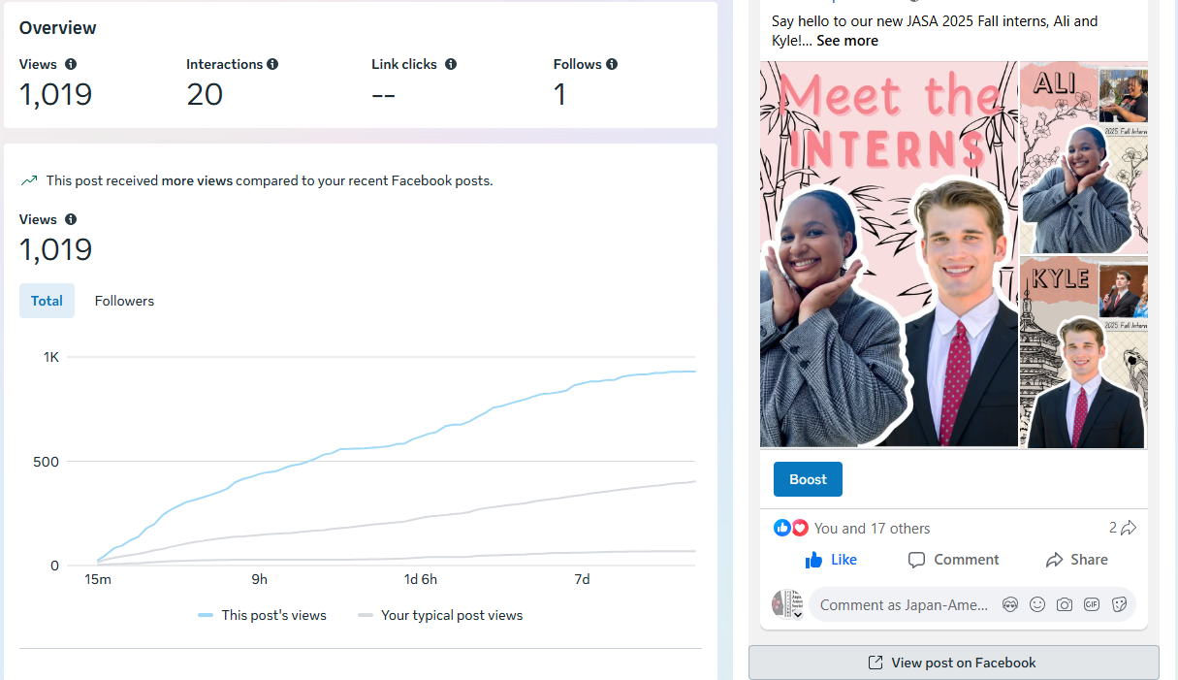Click View post on Facebook
1178x680 pixels.
953,663
